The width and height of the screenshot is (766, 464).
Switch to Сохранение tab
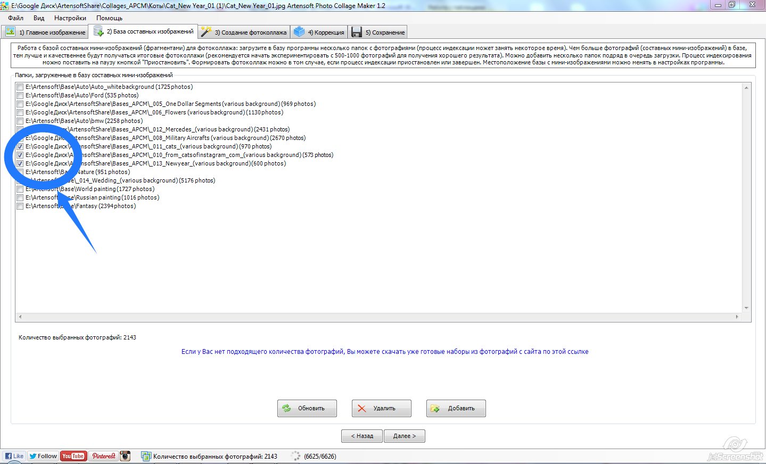[378, 32]
